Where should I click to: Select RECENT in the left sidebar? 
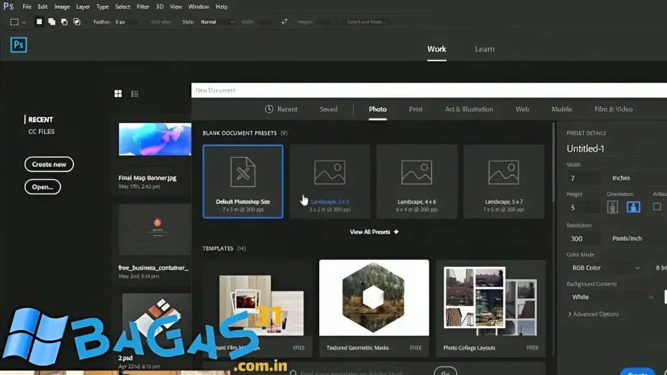point(40,120)
